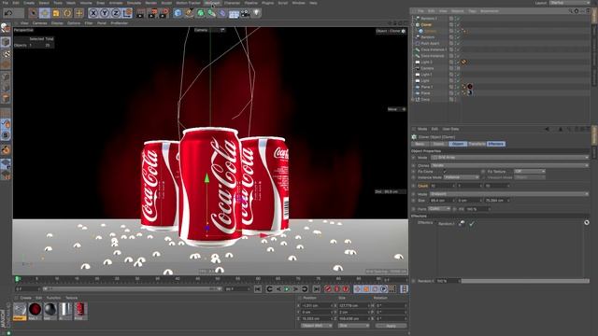598x336 pixels.
Task: Click the first Count input field
Action: 442,186
